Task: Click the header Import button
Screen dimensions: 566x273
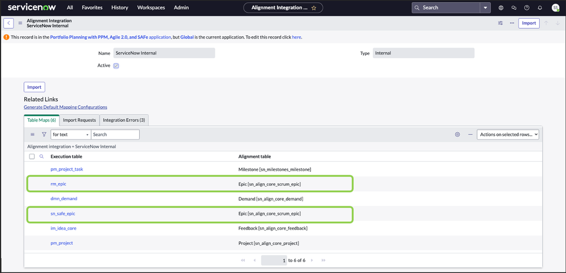Action: pos(529,23)
